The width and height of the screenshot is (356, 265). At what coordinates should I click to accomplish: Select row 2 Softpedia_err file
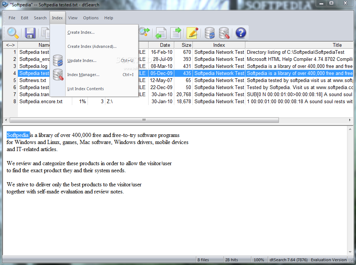[x=178, y=59]
